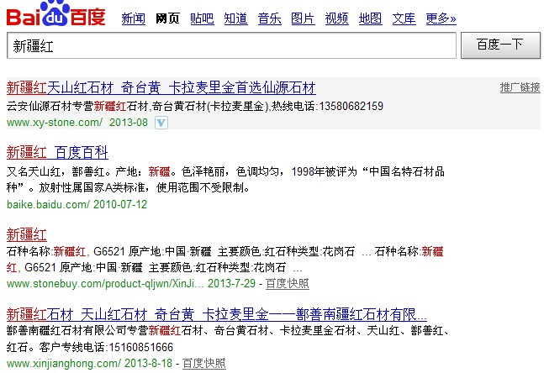Open the 地图 tab
Image resolution: width=544 pixels, height=373 pixels.
pyautogui.click(x=370, y=18)
